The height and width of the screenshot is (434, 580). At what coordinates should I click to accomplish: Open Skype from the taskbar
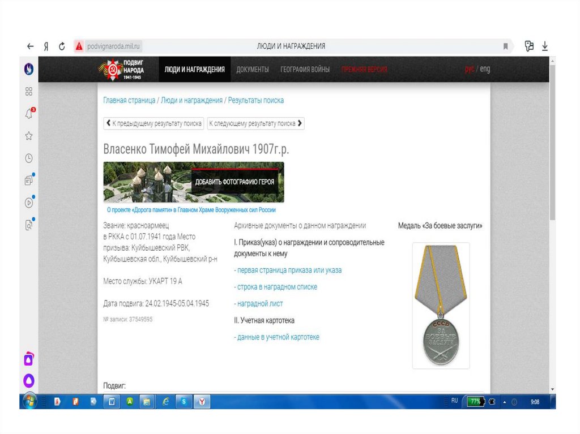pyautogui.click(x=184, y=402)
